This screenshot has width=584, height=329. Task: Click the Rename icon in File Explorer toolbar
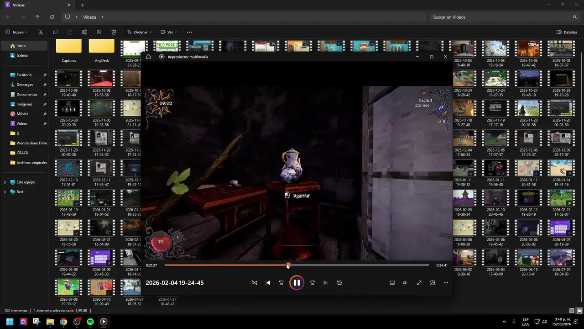pos(84,32)
